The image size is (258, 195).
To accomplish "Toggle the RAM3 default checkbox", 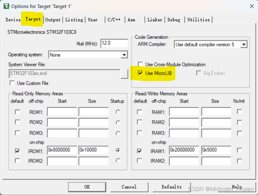I will (139, 133).
